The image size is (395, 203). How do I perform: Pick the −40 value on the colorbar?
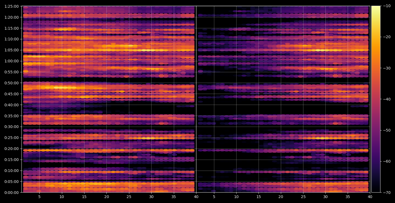386,99
